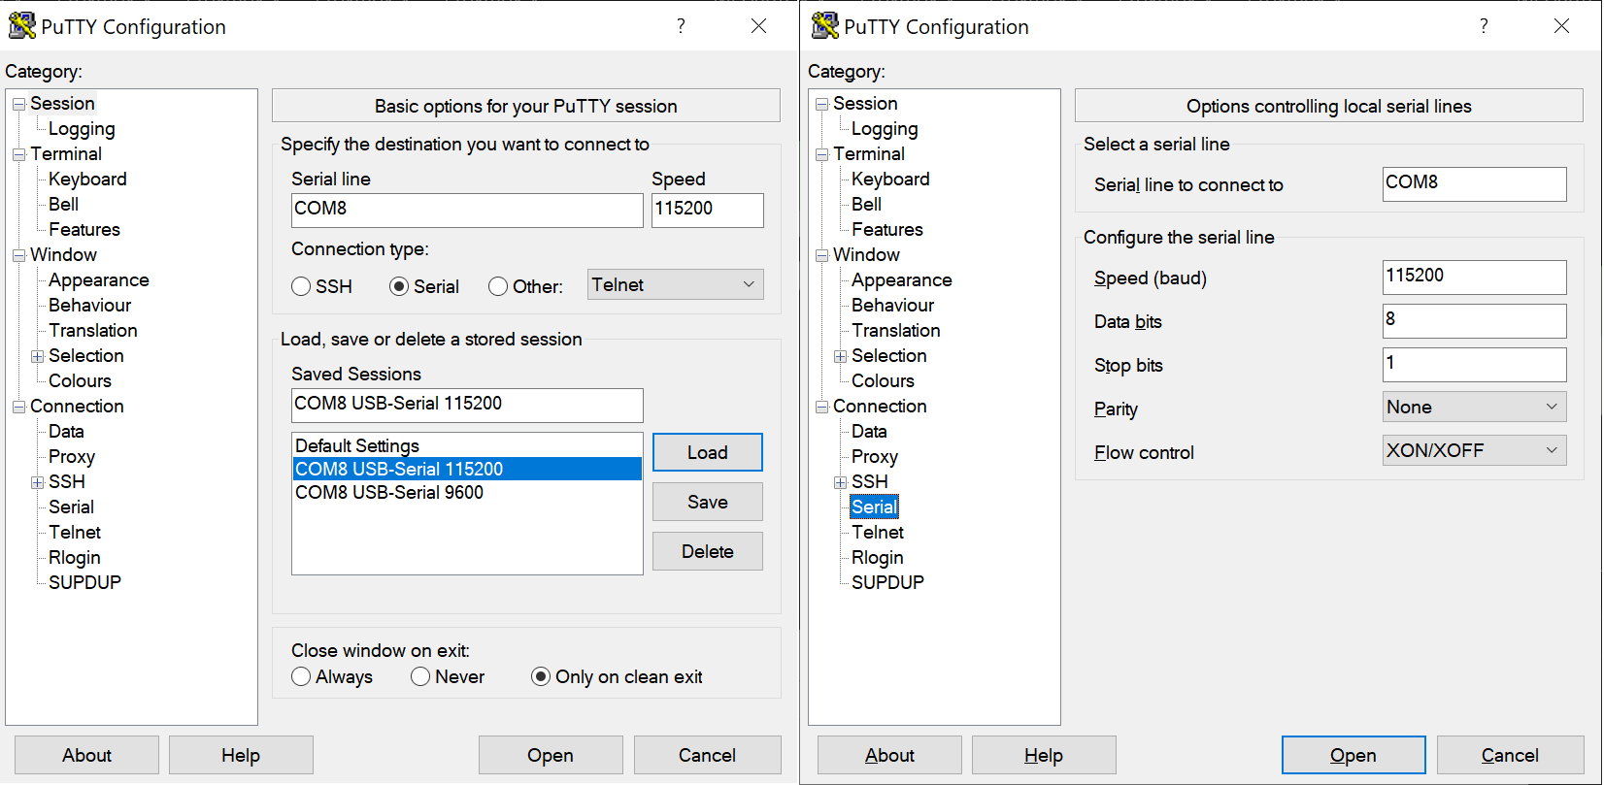Click Open button in right serial window
The height and width of the screenshot is (785, 1604).
[1353, 755]
